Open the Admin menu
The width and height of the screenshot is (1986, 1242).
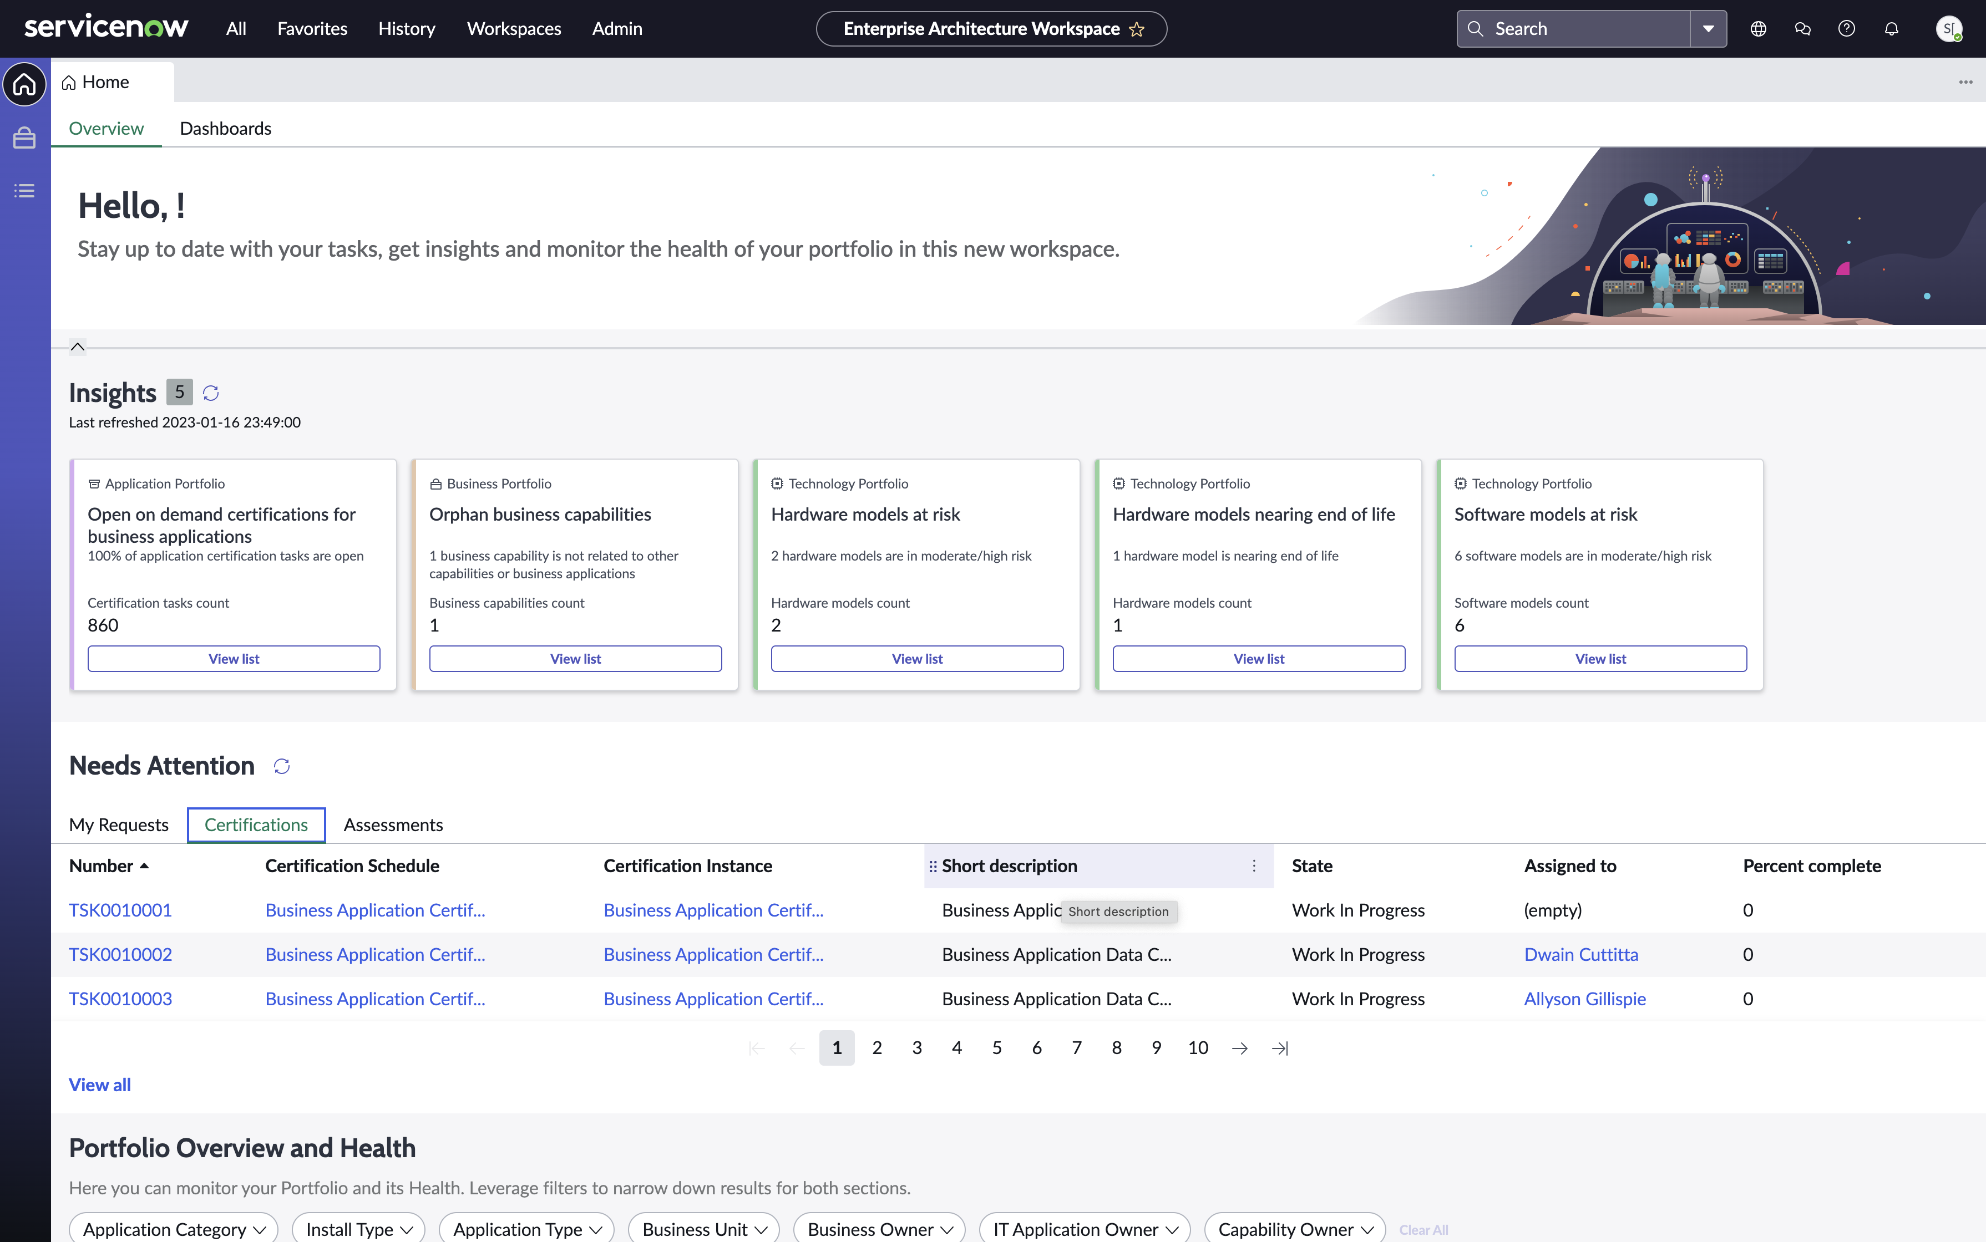coord(617,28)
